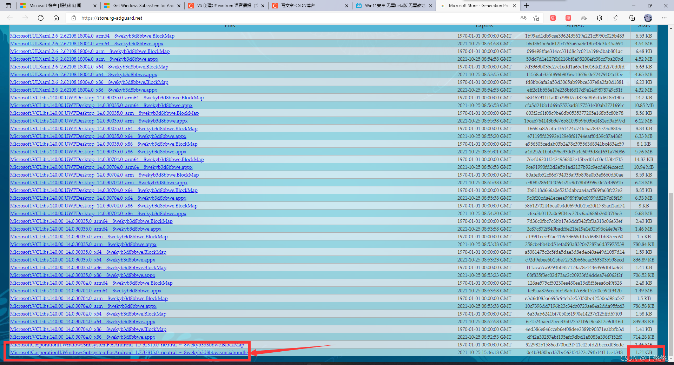Select the 839.38 KB size cell
Screen dimensions: 674x365
tap(643, 321)
